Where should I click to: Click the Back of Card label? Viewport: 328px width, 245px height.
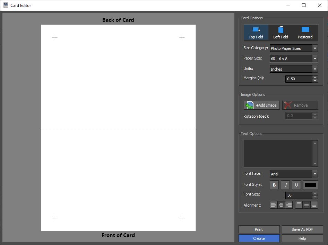pyautogui.click(x=118, y=20)
